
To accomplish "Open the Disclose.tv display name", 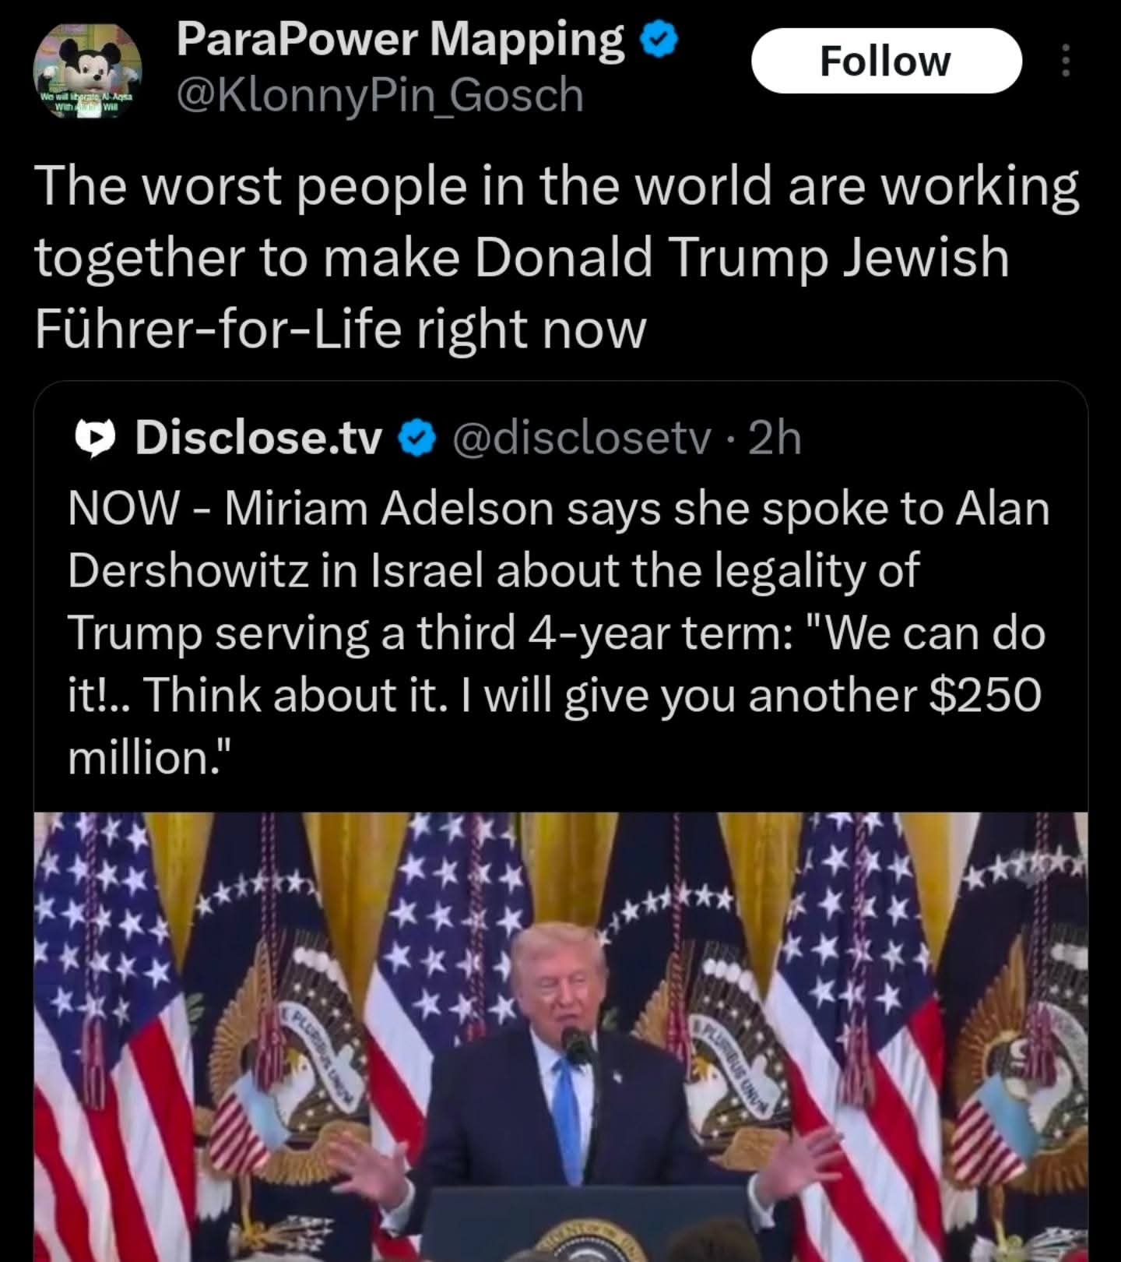I will 258,438.
